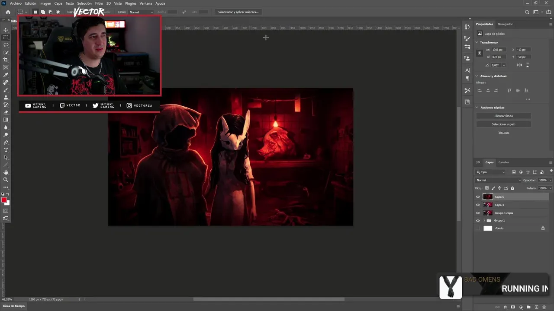This screenshot has width=554, height=311.
Task: Select the Hand tool
Action: tap(6, 172)
